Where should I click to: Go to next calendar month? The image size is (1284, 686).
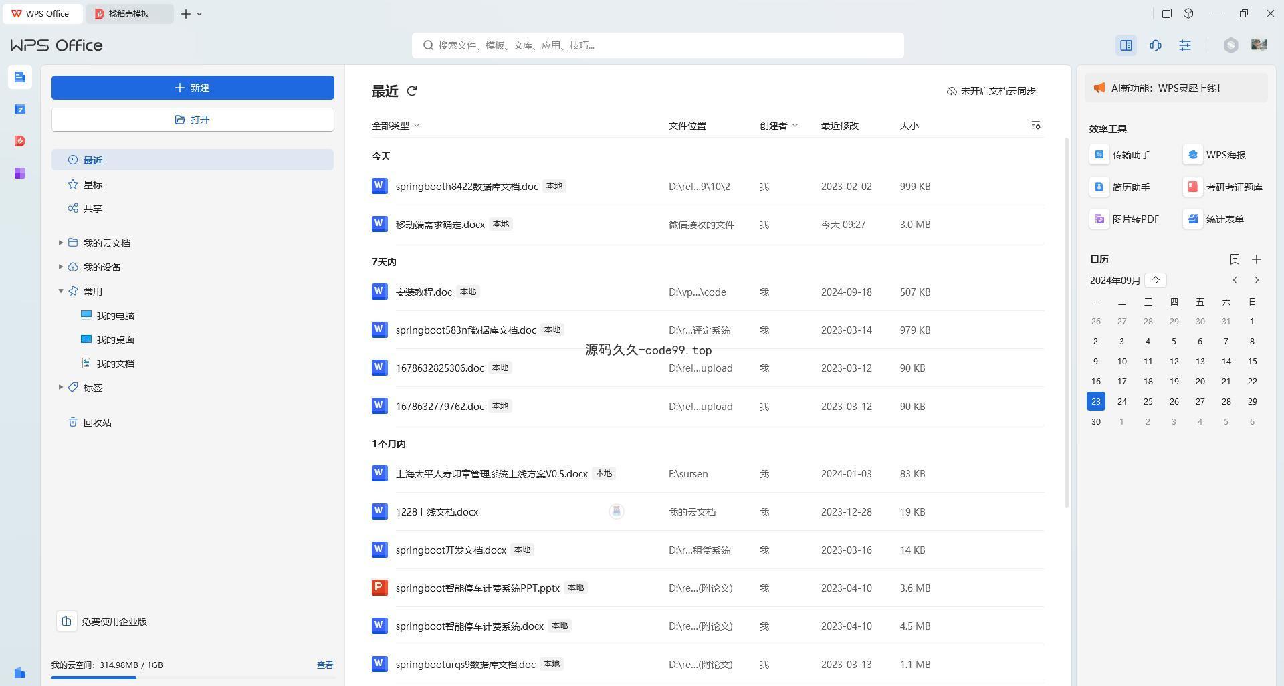1257,280
